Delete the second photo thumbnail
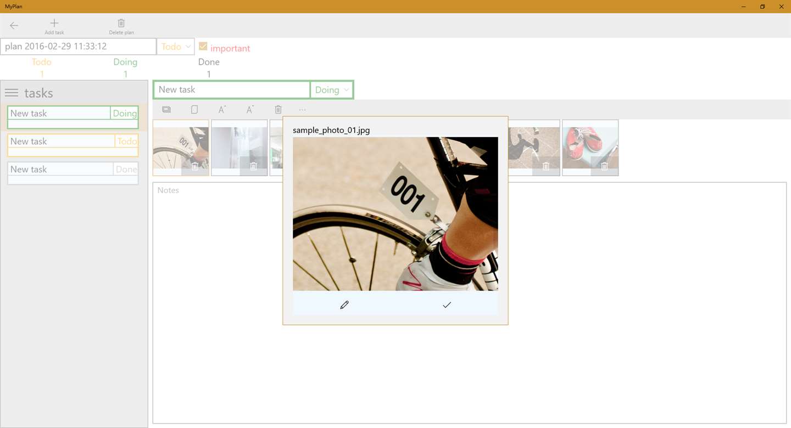 click(x=253, y=166)
